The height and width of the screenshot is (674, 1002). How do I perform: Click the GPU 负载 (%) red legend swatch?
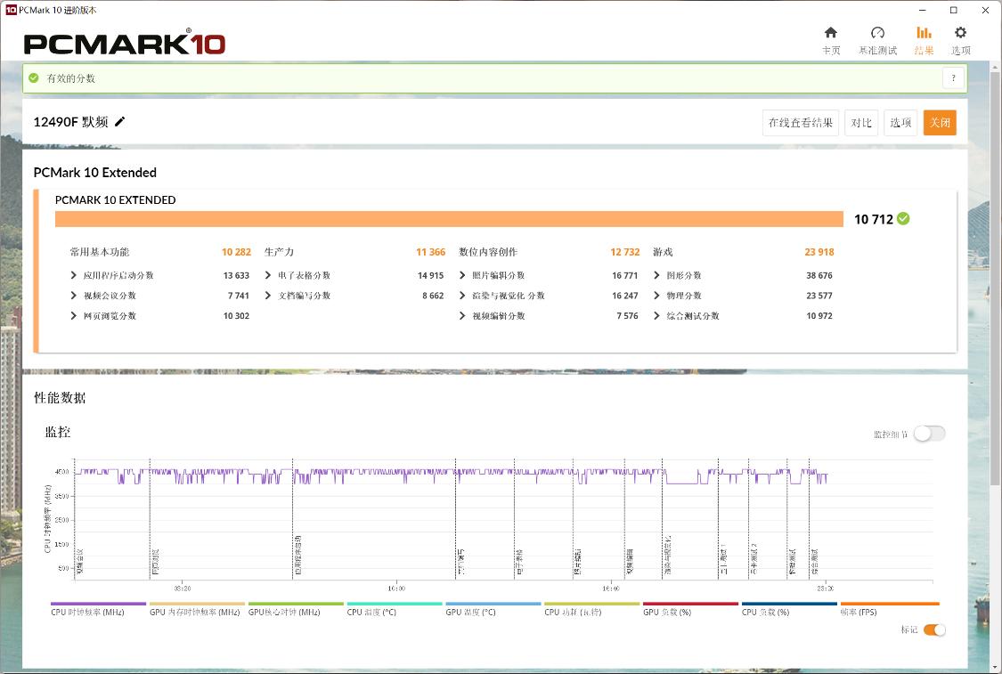(690, 604)
